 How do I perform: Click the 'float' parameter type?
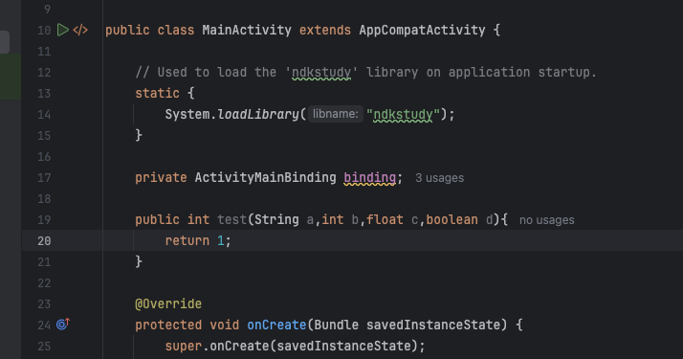pyautogui.click(x=385, y=219)
